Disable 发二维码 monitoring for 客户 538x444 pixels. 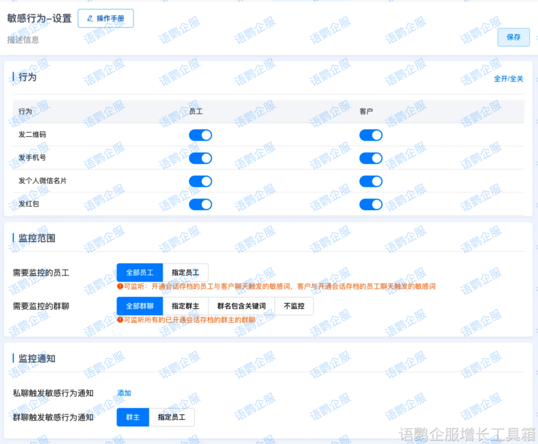(x=371, y=135)
